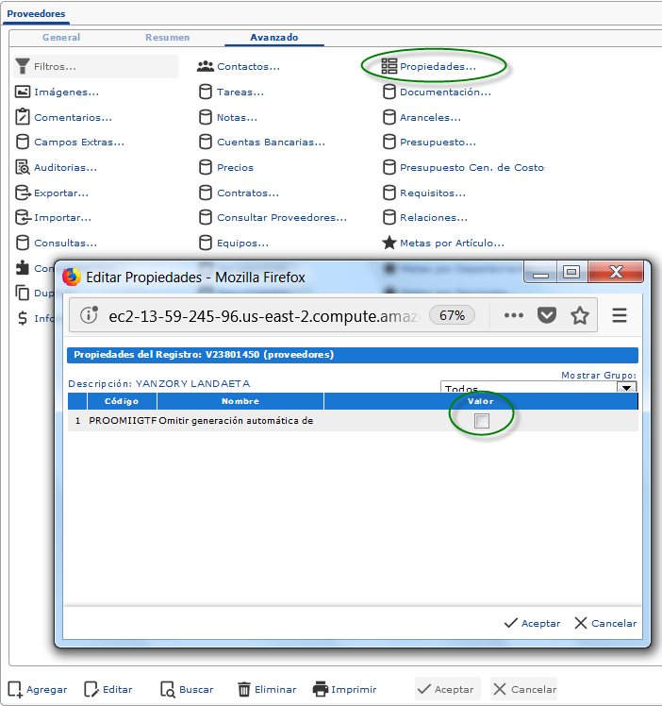
Task: Minimize the Editar Propiedades Firefox window
Action: (540, 274)
